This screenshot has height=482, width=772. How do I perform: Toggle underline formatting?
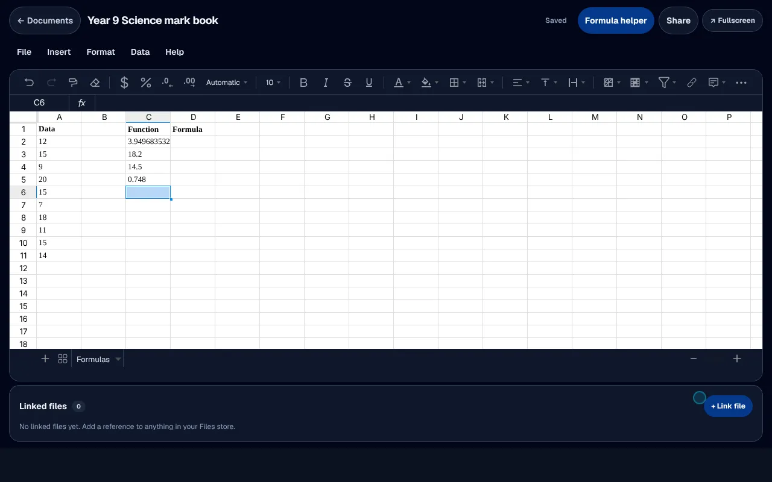[x=369, y=83]
